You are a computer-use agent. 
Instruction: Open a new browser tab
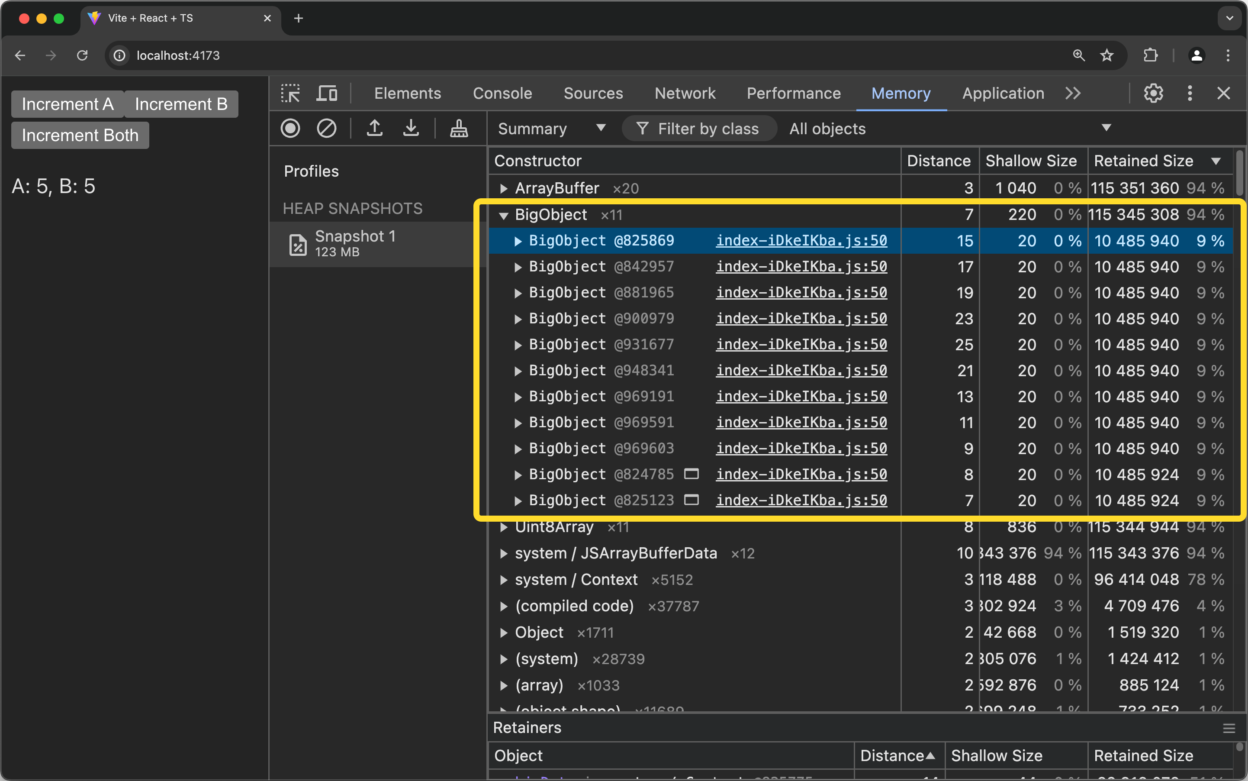[299, 19]
